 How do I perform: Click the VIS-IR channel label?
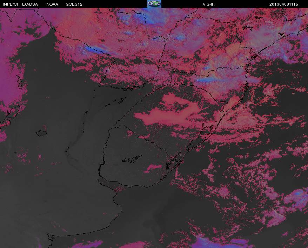coord(209,4)
